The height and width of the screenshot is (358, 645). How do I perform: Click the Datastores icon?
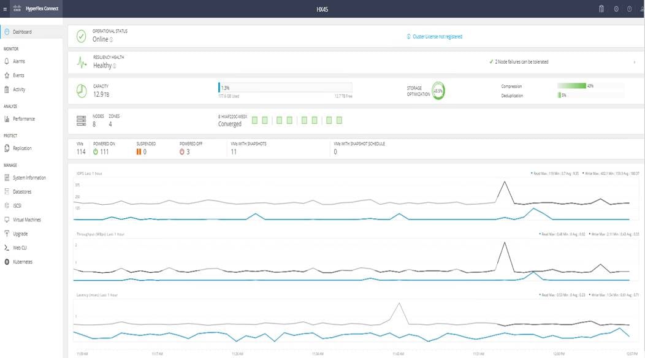click(x=7, y=192)
